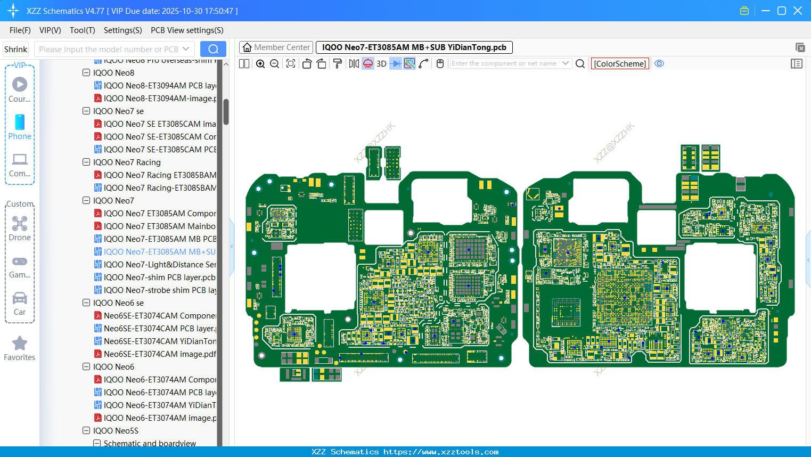Activate the mirror flip board tool
Viewport: 811px width, 457px height.
click(353, 63)
